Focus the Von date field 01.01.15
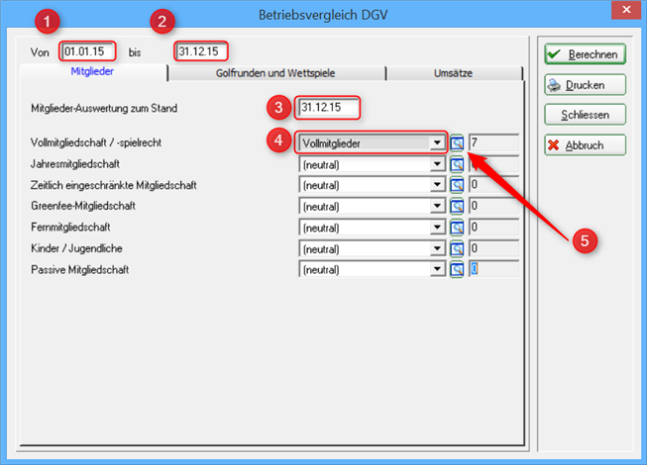 (x=87, y=51)
